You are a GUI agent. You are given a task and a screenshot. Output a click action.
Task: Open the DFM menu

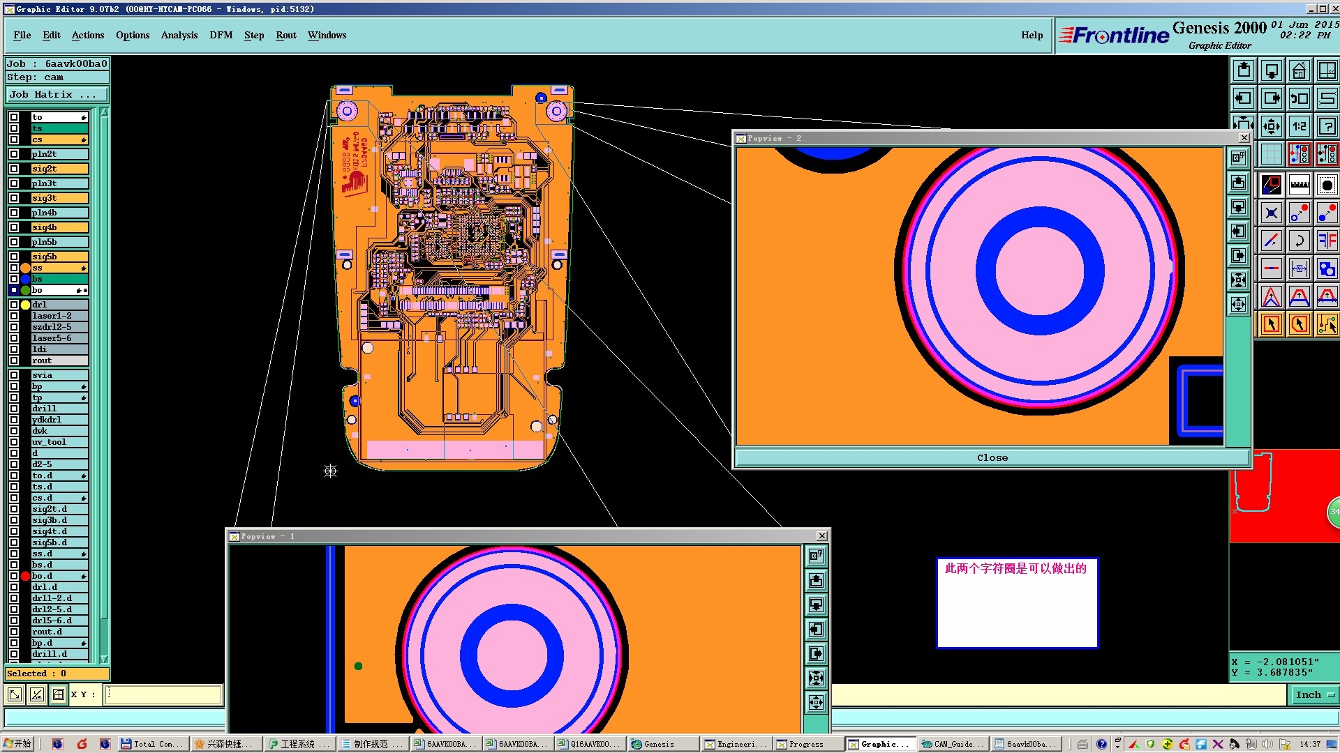pyautogui.click(x=221, y=35)
